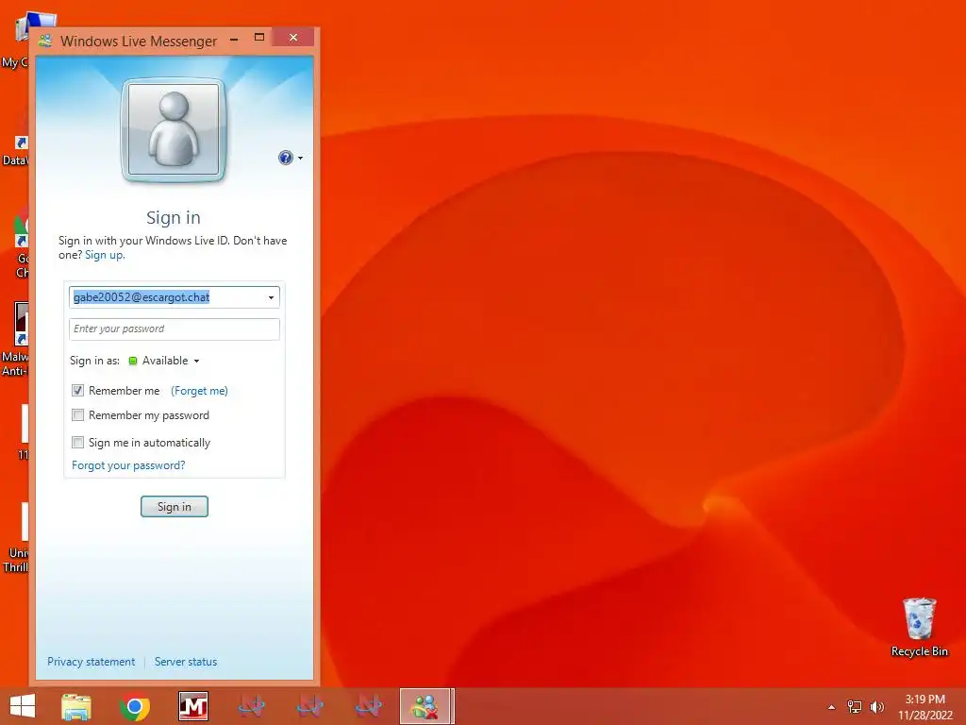Screen dimensions: 966x725
Task: Open Google Chrome from the taskbar
Action: 135,707
